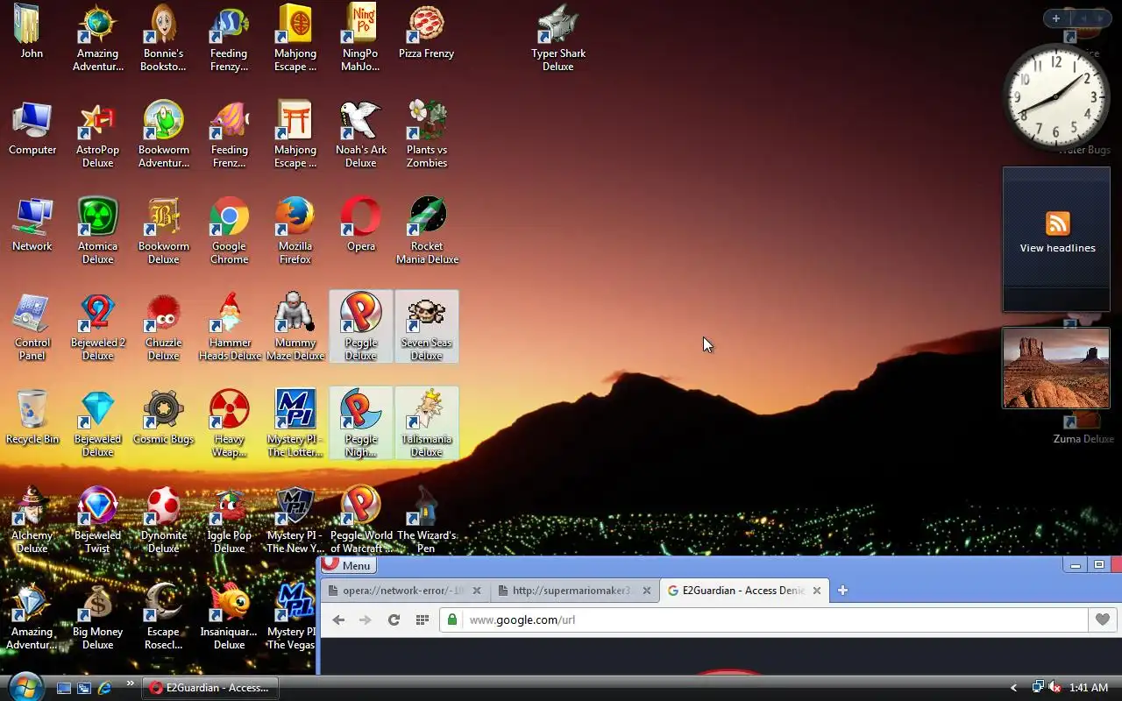Launch Atomica Deluxe shortcut
The width and height of the screenshot is (1122, 701).
click(97, 230)
